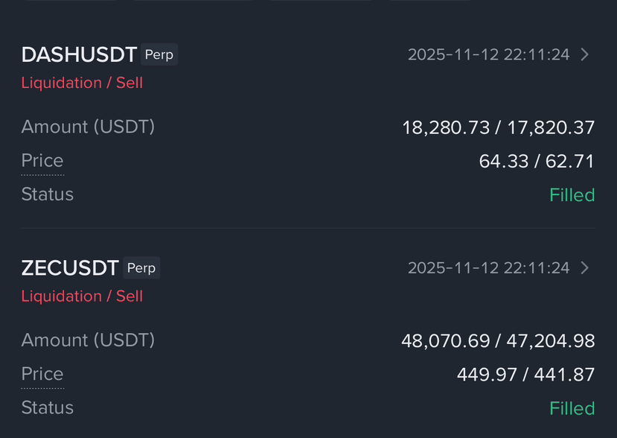Tap DASHUSDT timestamp 2025-11-12 22:11:24
Image resolution: width=617 pixels, height=438 pixels.
tap(488, 55)
